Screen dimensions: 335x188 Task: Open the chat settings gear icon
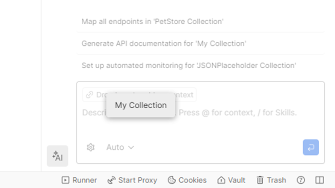(x=90, y=148)
